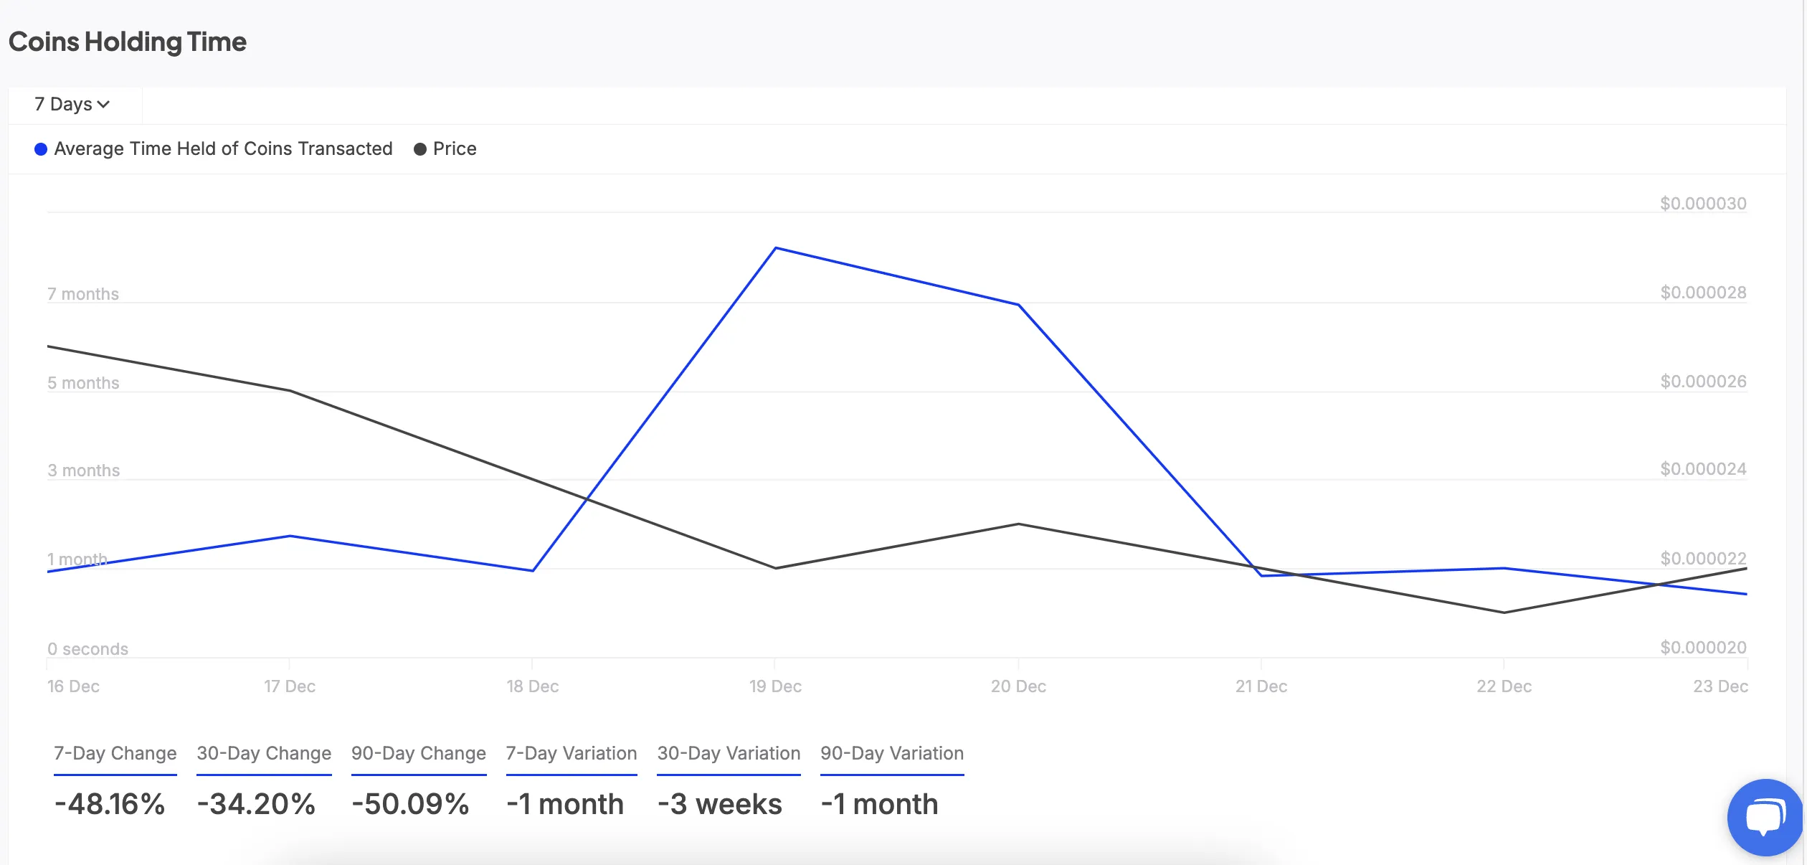Select the 90-Day Variation tab
The height and width of the screenshot is (865, 1807).
coord(892,754)
